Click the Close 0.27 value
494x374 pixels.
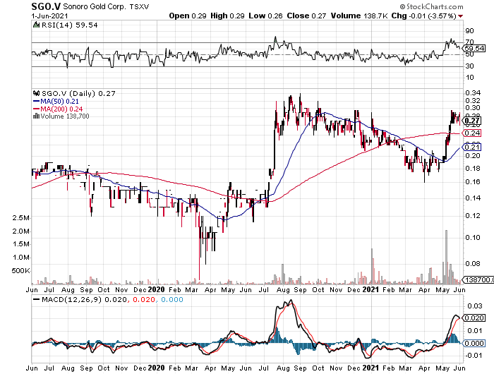pos(306,16)
